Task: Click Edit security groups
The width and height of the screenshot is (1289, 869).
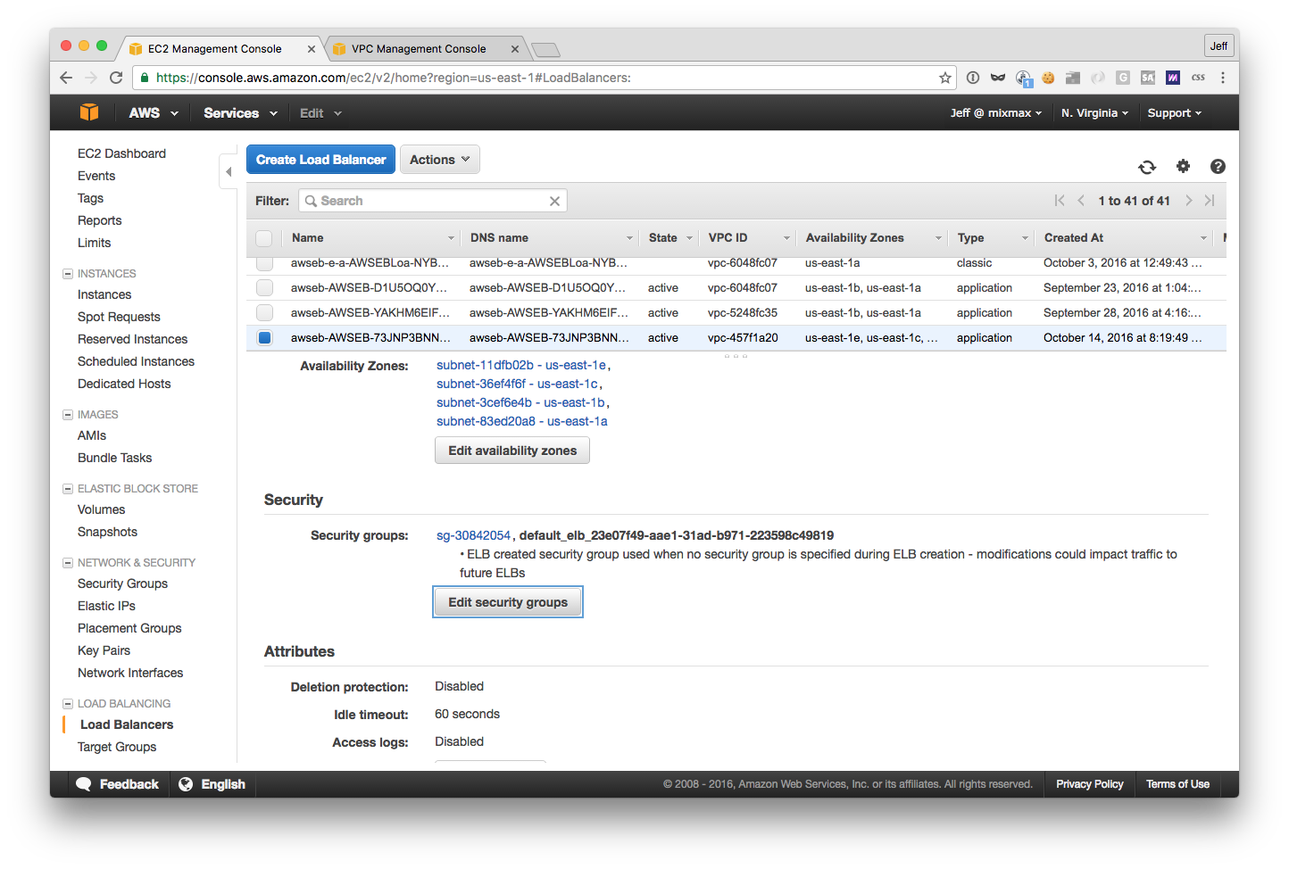Action: click(508, 602)
